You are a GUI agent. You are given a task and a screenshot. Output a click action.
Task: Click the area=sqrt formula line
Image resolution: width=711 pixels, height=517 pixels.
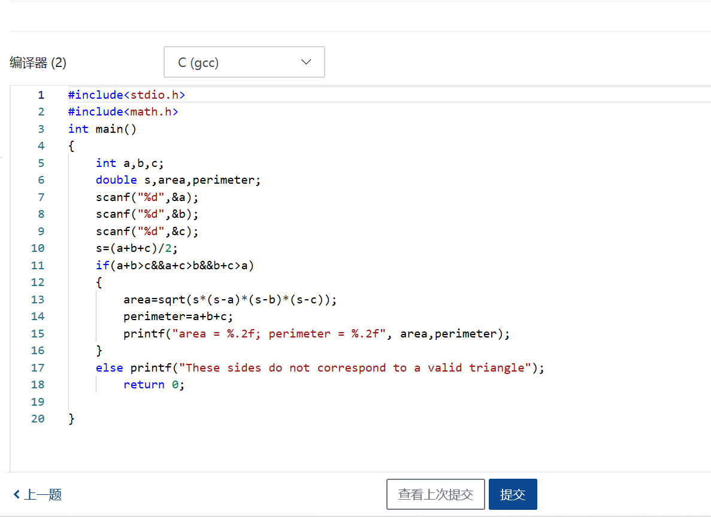tap(230, 299)
